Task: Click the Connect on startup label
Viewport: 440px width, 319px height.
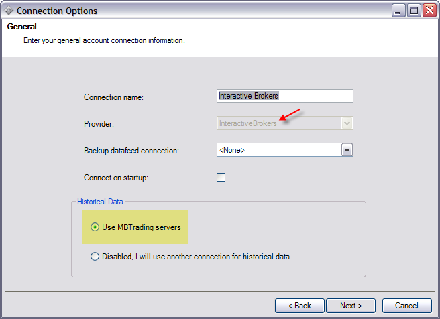Action: (116, 178)
